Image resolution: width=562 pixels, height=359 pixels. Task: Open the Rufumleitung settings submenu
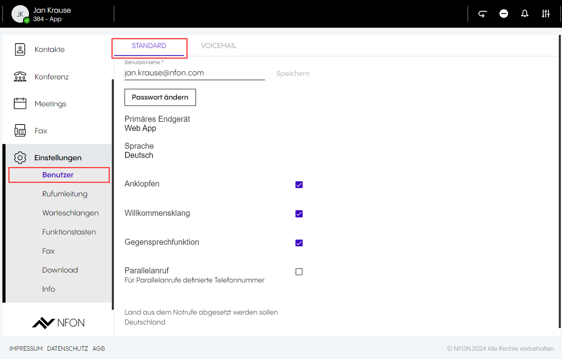click(65, 194)
